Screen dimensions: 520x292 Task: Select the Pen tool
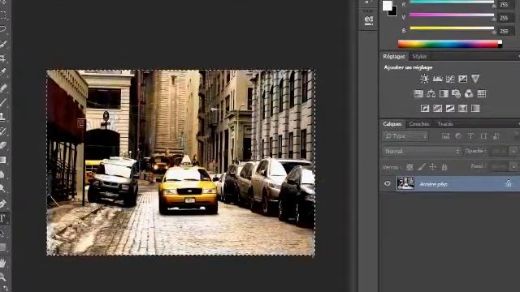pyautogui.click(x=3, y=204)
